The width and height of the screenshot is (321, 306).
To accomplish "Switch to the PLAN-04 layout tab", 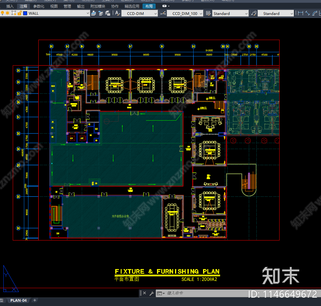I will pyautogui.click(x=18, y=300).
